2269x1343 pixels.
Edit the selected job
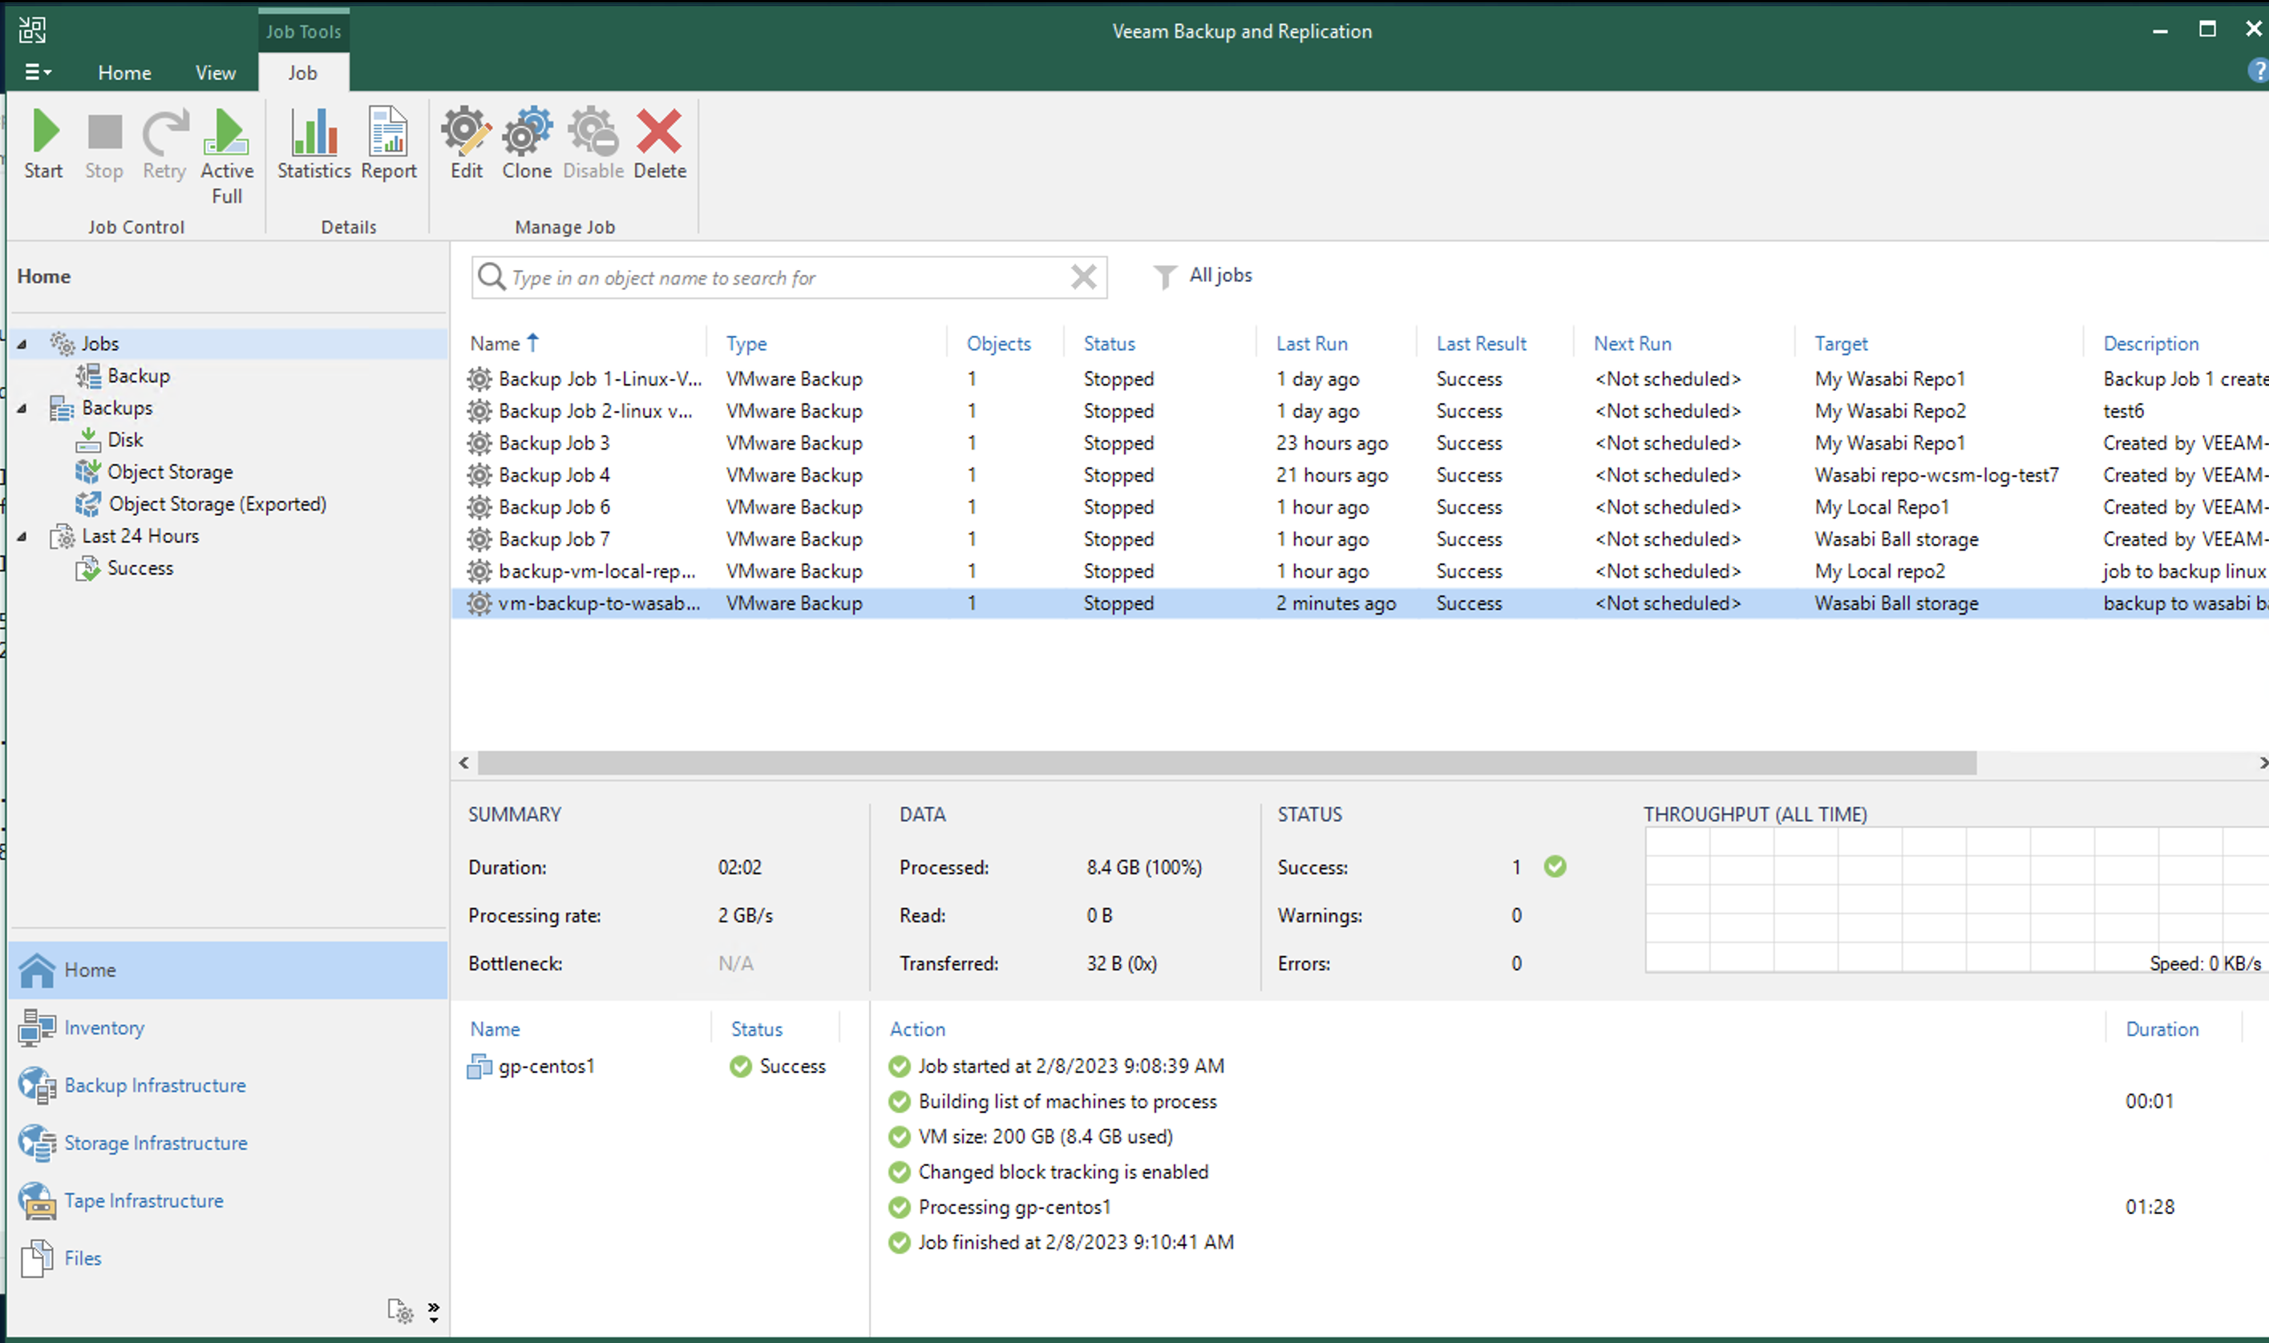click(x=467, y=144)
